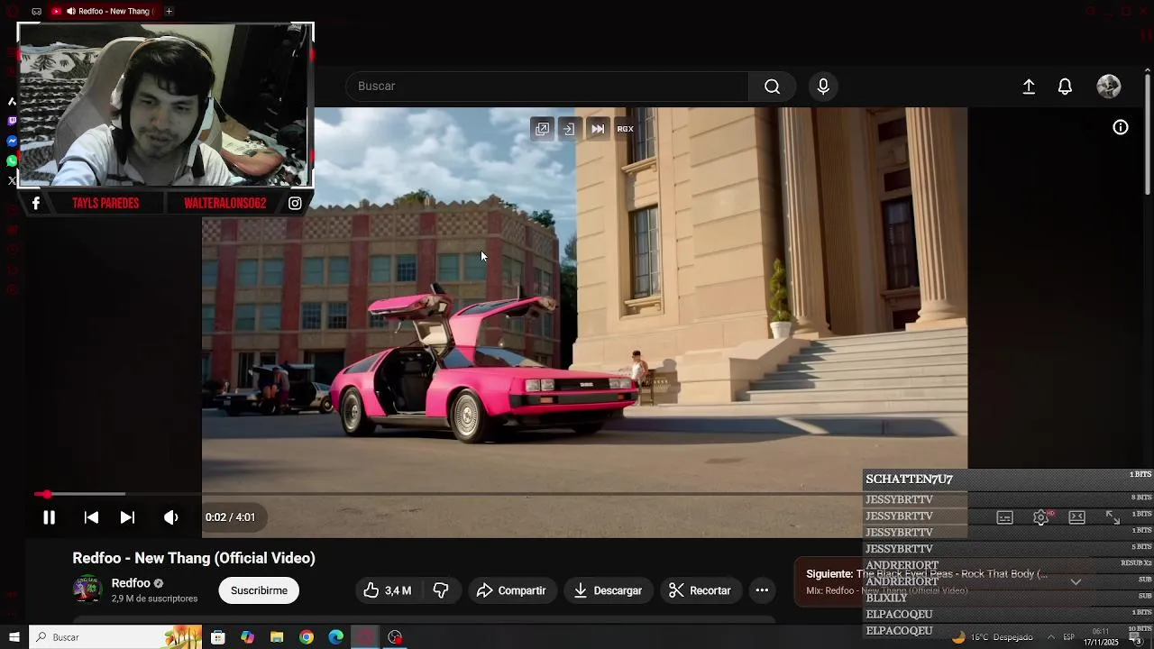This screenshot has width=1154, height=649.
Task: Click the skip-forward icon above the player
Action: [598, 129]
